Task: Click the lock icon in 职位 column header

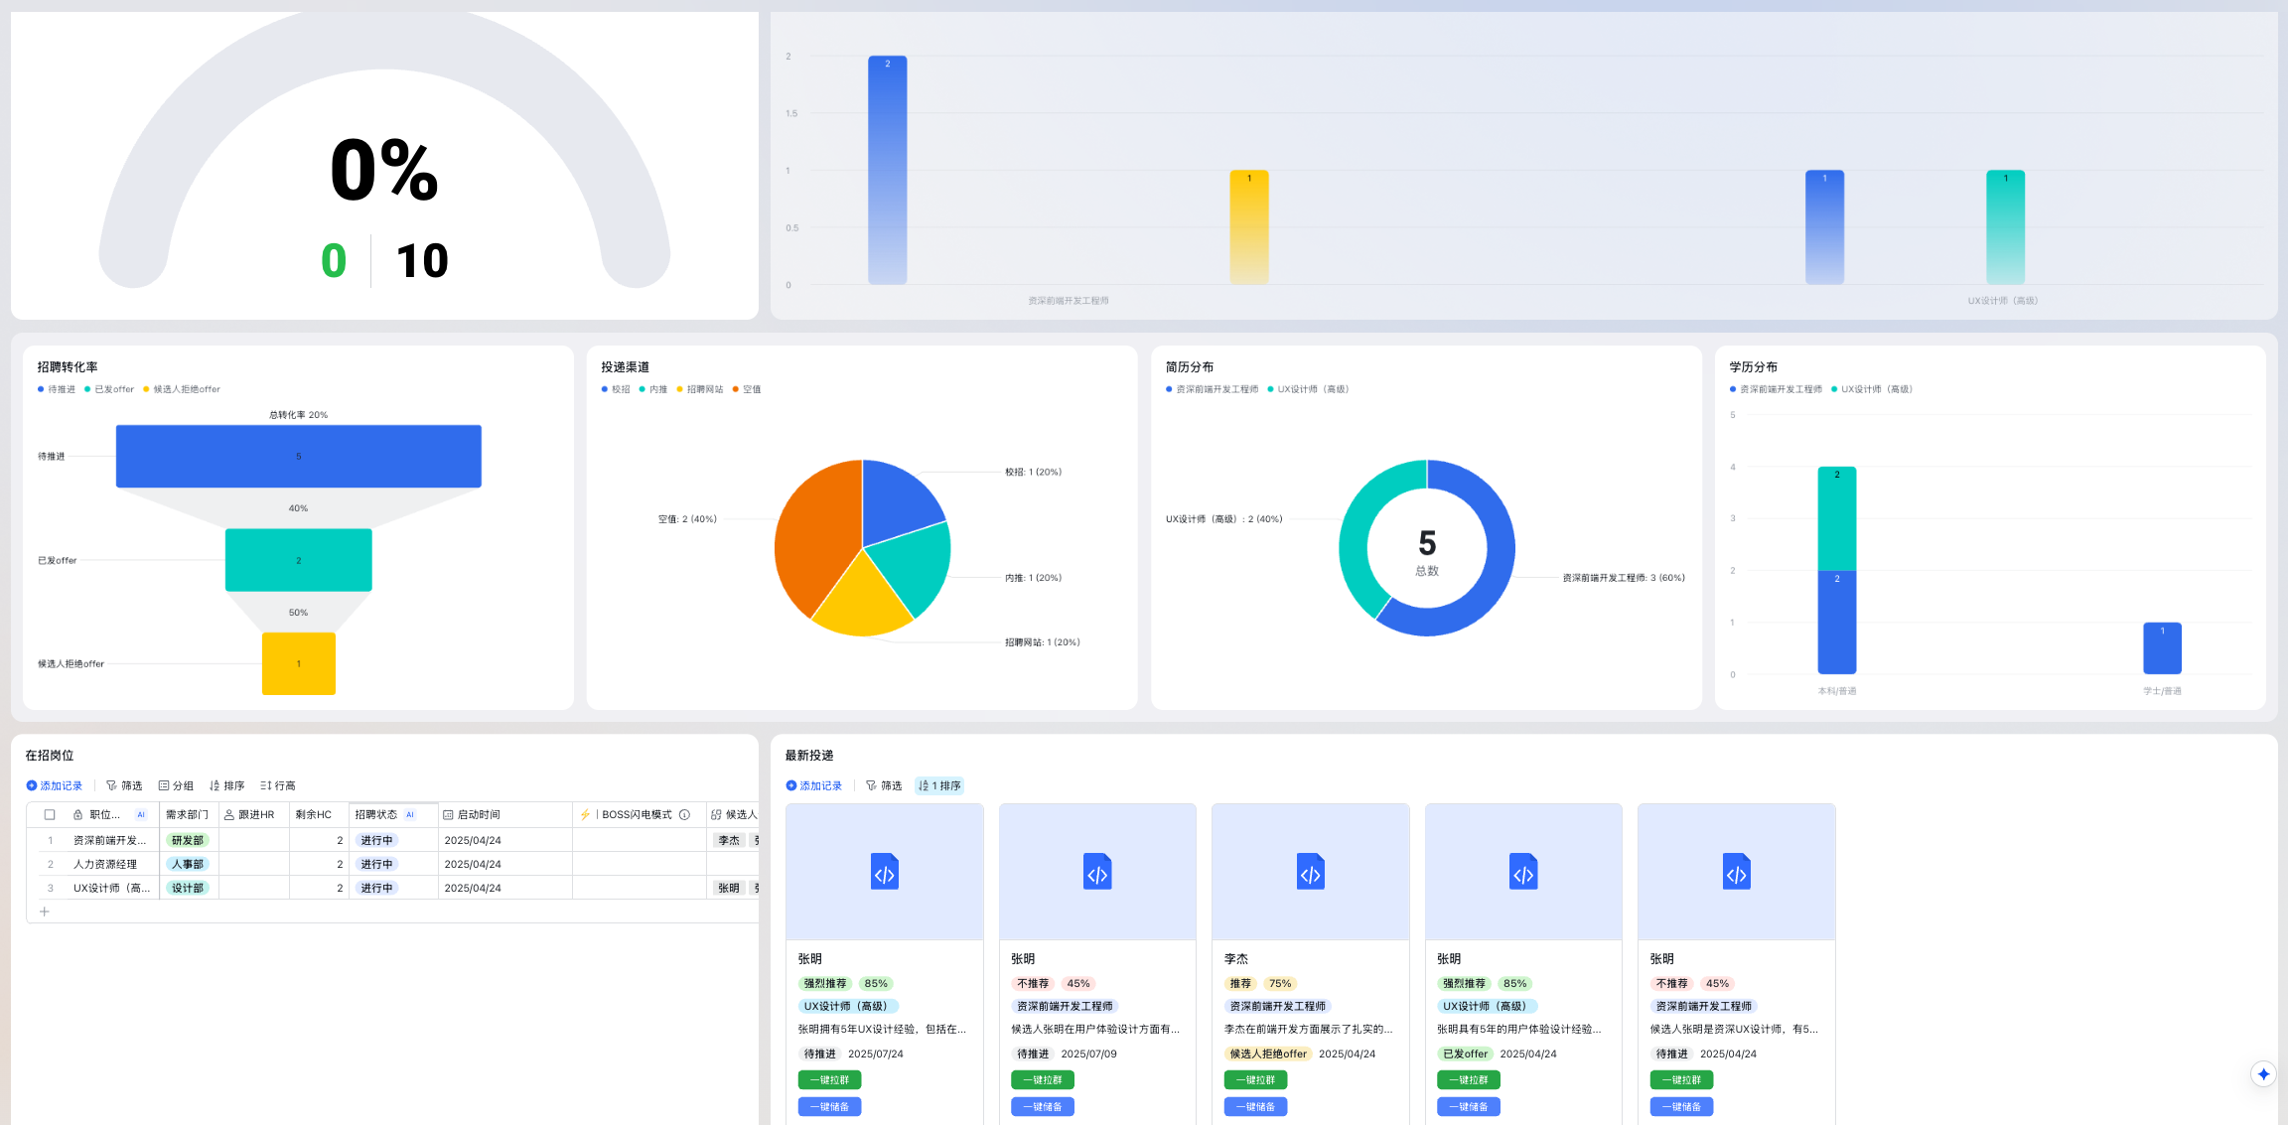Action: click(77, 814)
